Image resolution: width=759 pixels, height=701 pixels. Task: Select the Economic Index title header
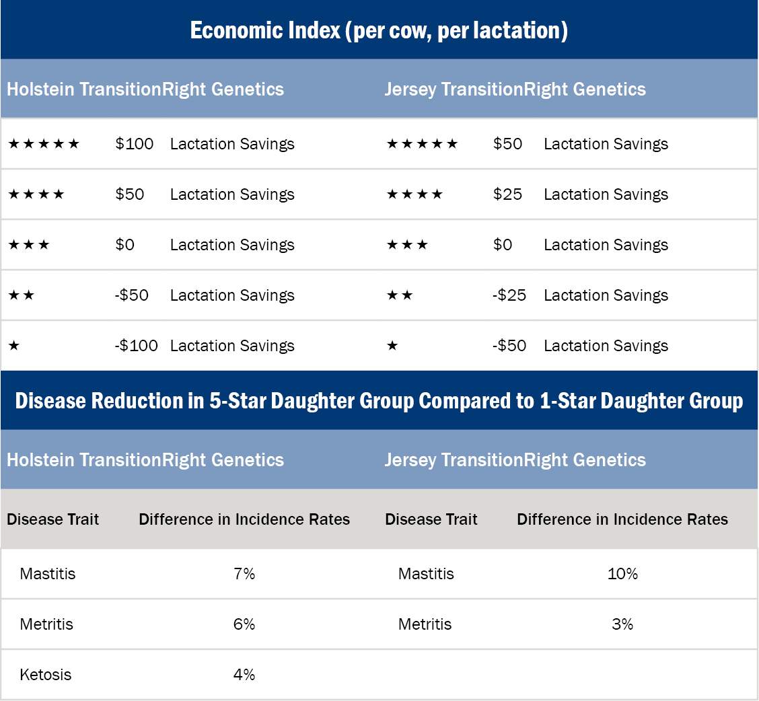379,30
